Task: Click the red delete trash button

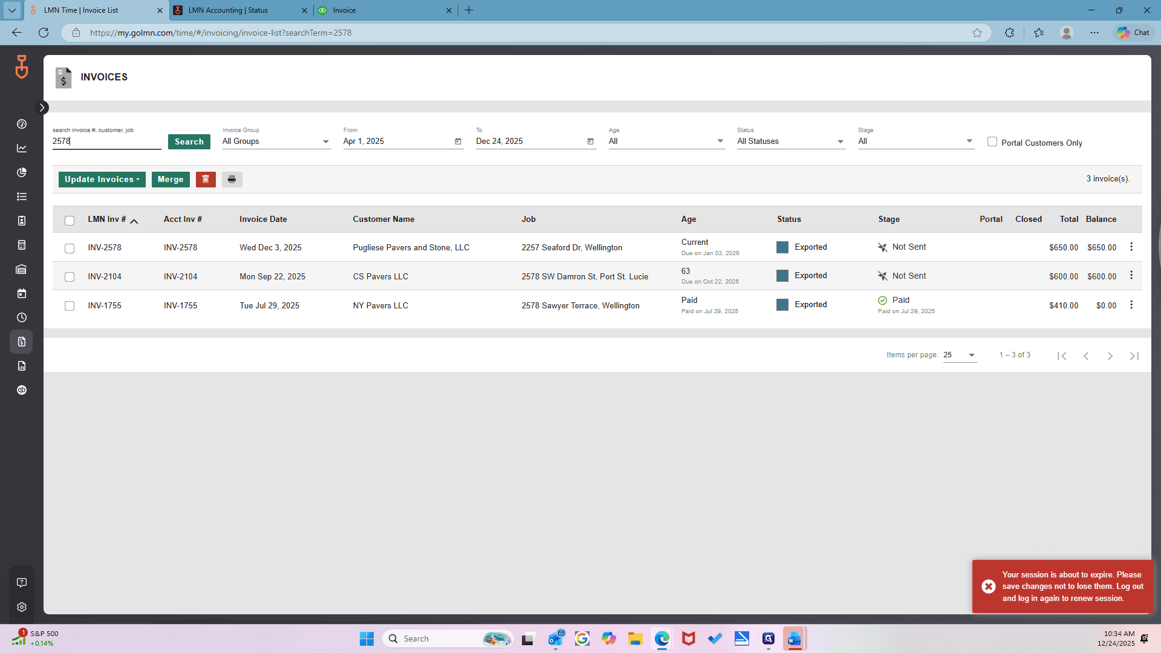Action: (206, 179)
